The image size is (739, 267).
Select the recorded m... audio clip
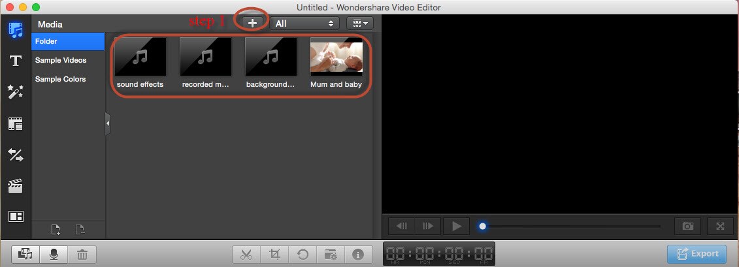click(x=205, y=57)
